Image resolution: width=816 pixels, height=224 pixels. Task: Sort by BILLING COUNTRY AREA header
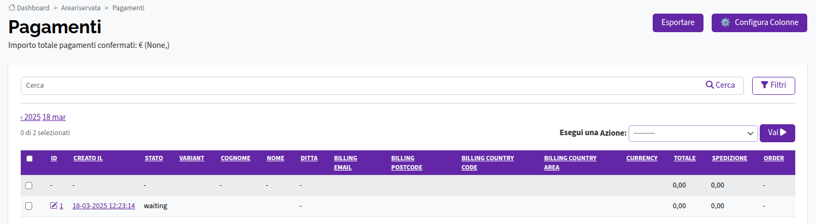point(570,162)
